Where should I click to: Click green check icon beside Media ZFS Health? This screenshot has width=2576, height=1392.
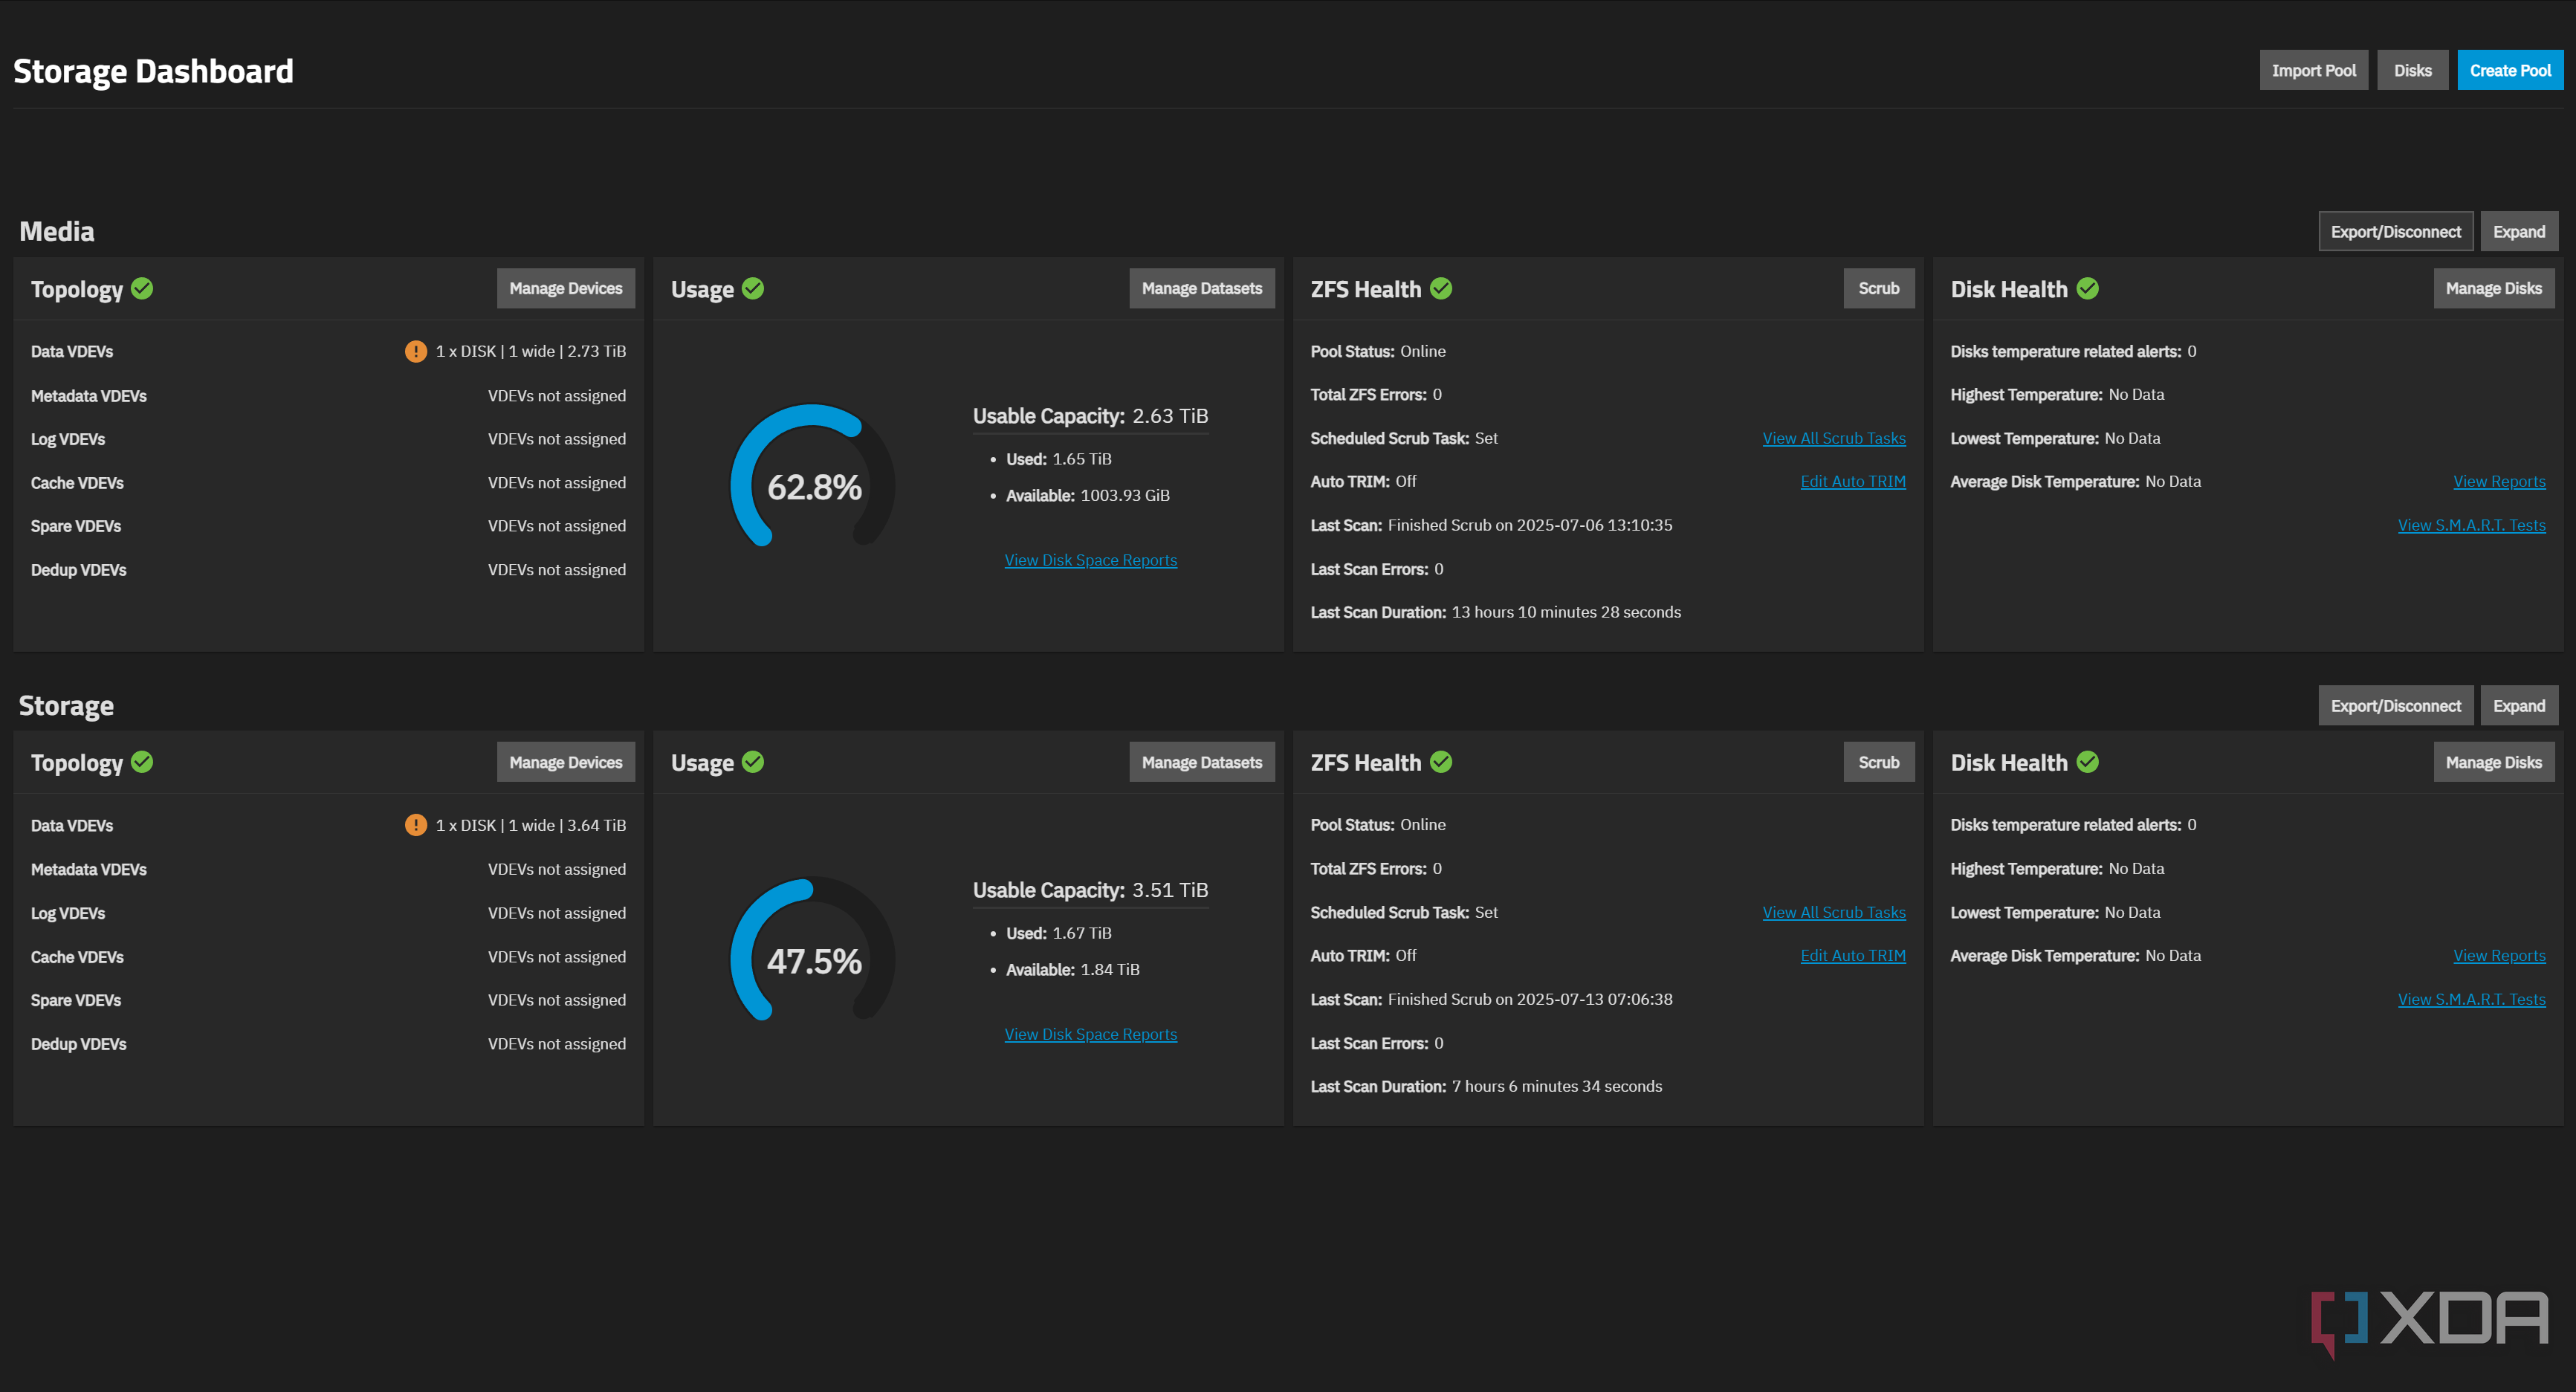[x=1441, y=289]
